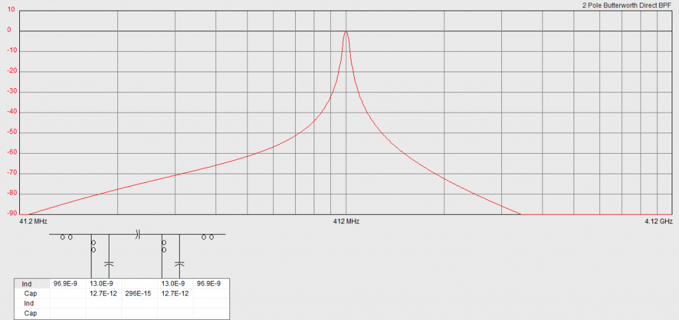Viewport: 679px width, 320px height.
Task: Click the rightmost 96.9E-9 inductor cell
Action: point(211,284)
